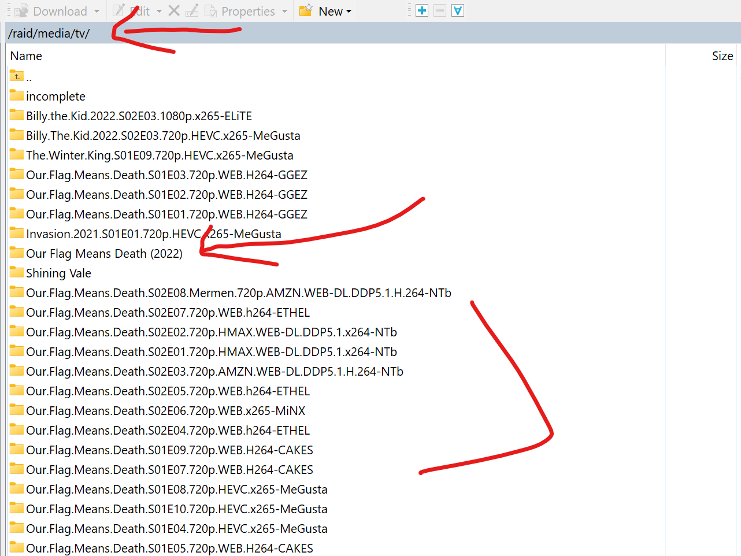Open the Download dropdown arrow
This screenshot has width=741, height=556.
pyautogui.click(x=95, y=10)
